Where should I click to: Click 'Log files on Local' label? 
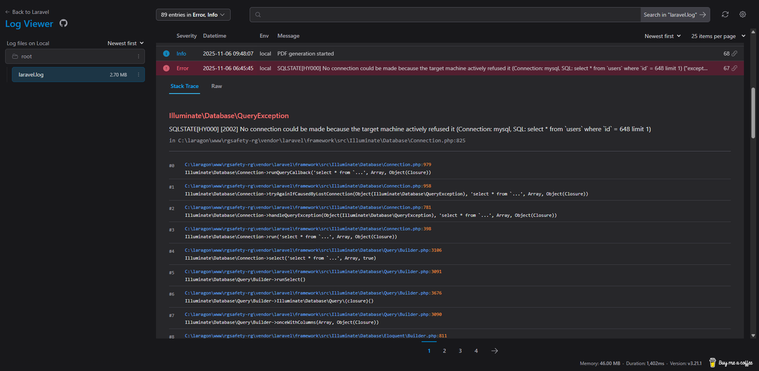point(28,44)
